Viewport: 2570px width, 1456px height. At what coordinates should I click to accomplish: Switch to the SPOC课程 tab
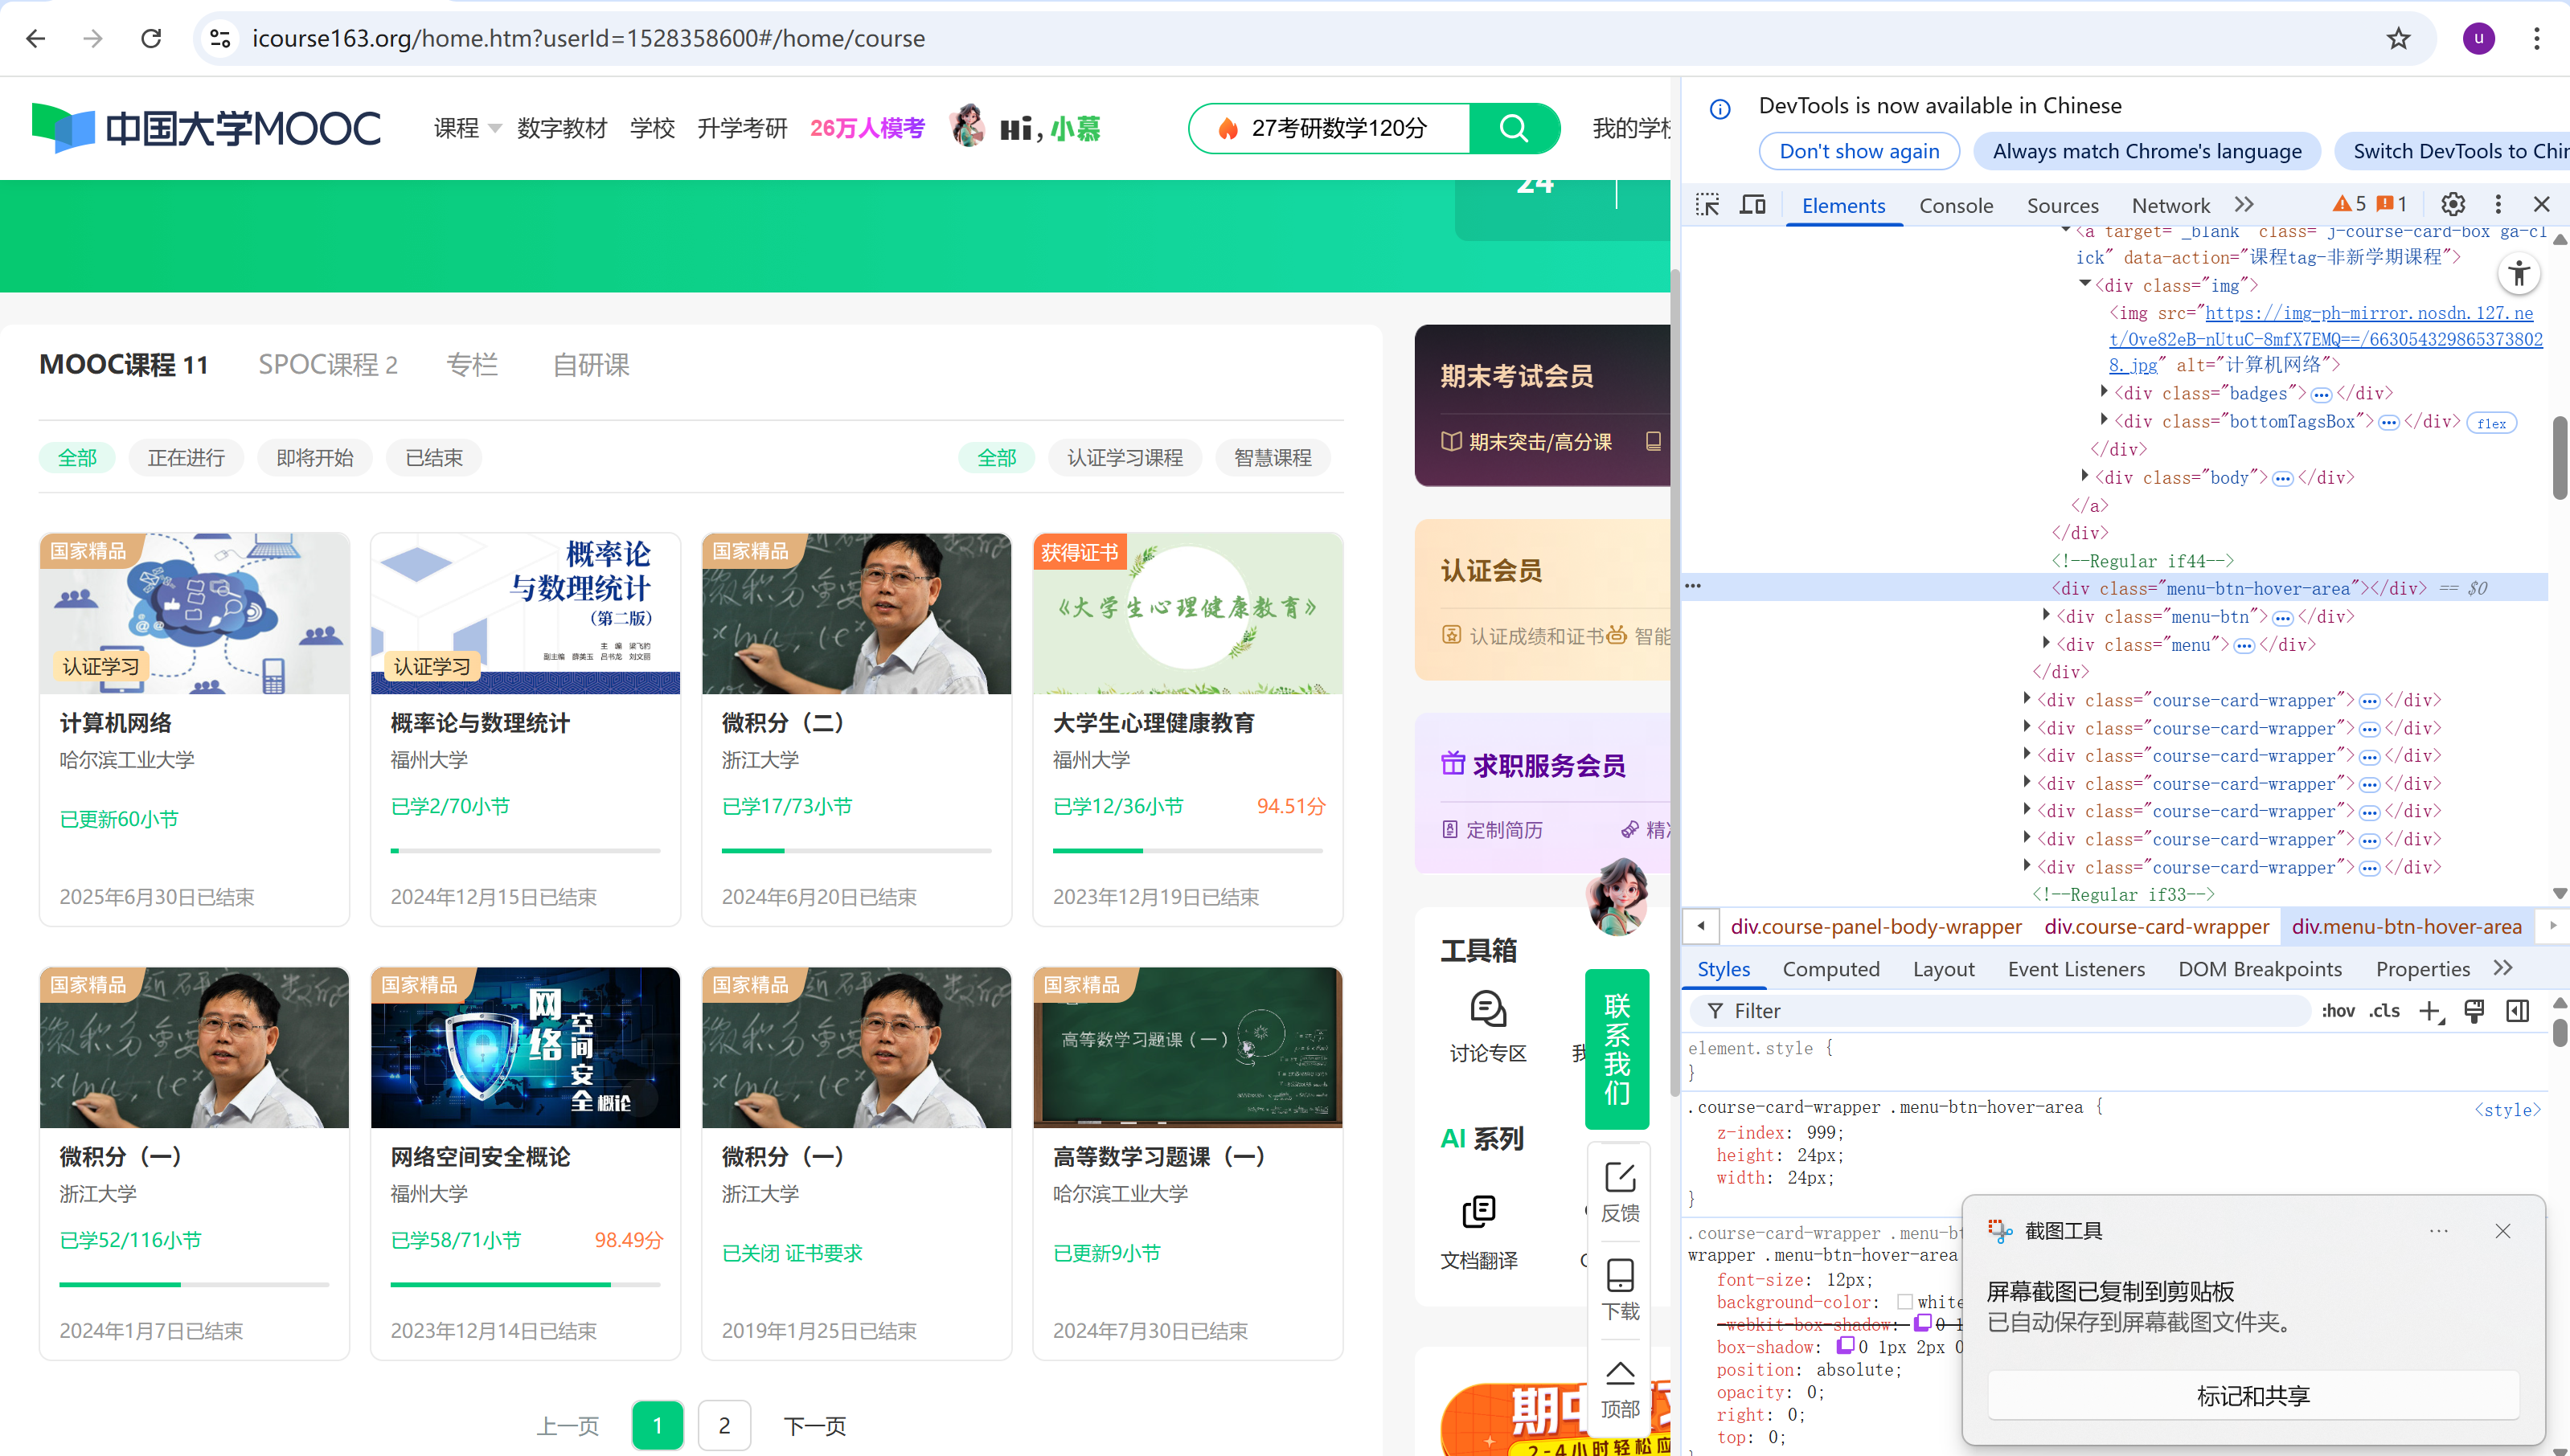click(328, 365)
